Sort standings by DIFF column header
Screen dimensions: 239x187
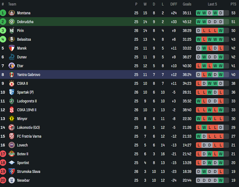(x=174, y=4)
